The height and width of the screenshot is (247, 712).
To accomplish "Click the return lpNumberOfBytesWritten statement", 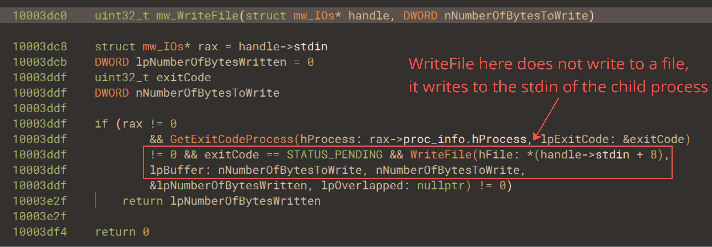I will (221, 201).
